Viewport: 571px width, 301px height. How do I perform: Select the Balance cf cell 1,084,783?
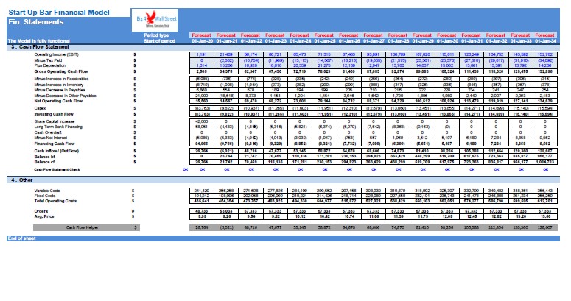point(545,162)
